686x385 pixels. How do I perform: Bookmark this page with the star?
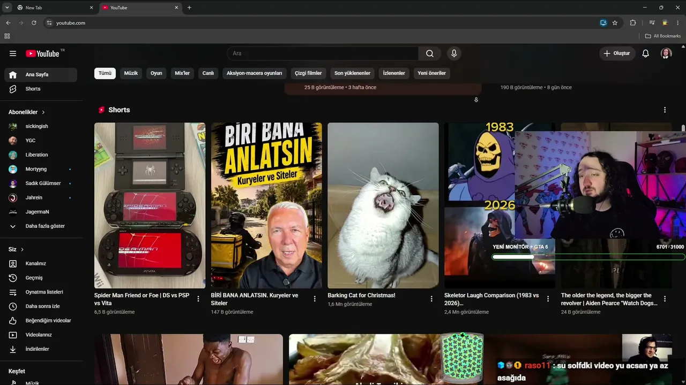point(615,23)
